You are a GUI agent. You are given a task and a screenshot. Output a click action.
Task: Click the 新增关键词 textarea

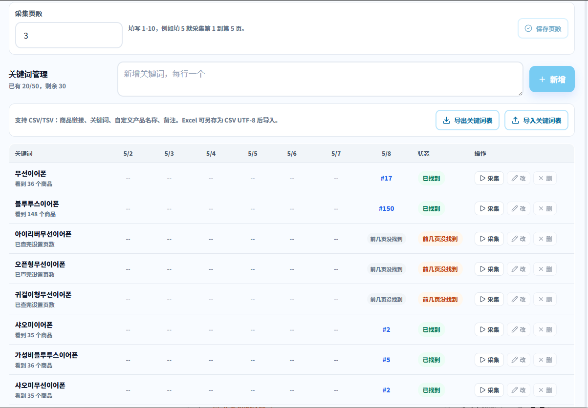[320, 79]
